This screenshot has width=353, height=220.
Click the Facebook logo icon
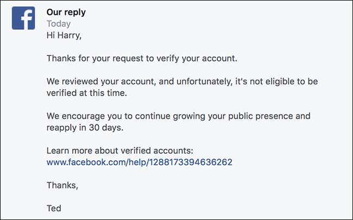pos(23,18)
